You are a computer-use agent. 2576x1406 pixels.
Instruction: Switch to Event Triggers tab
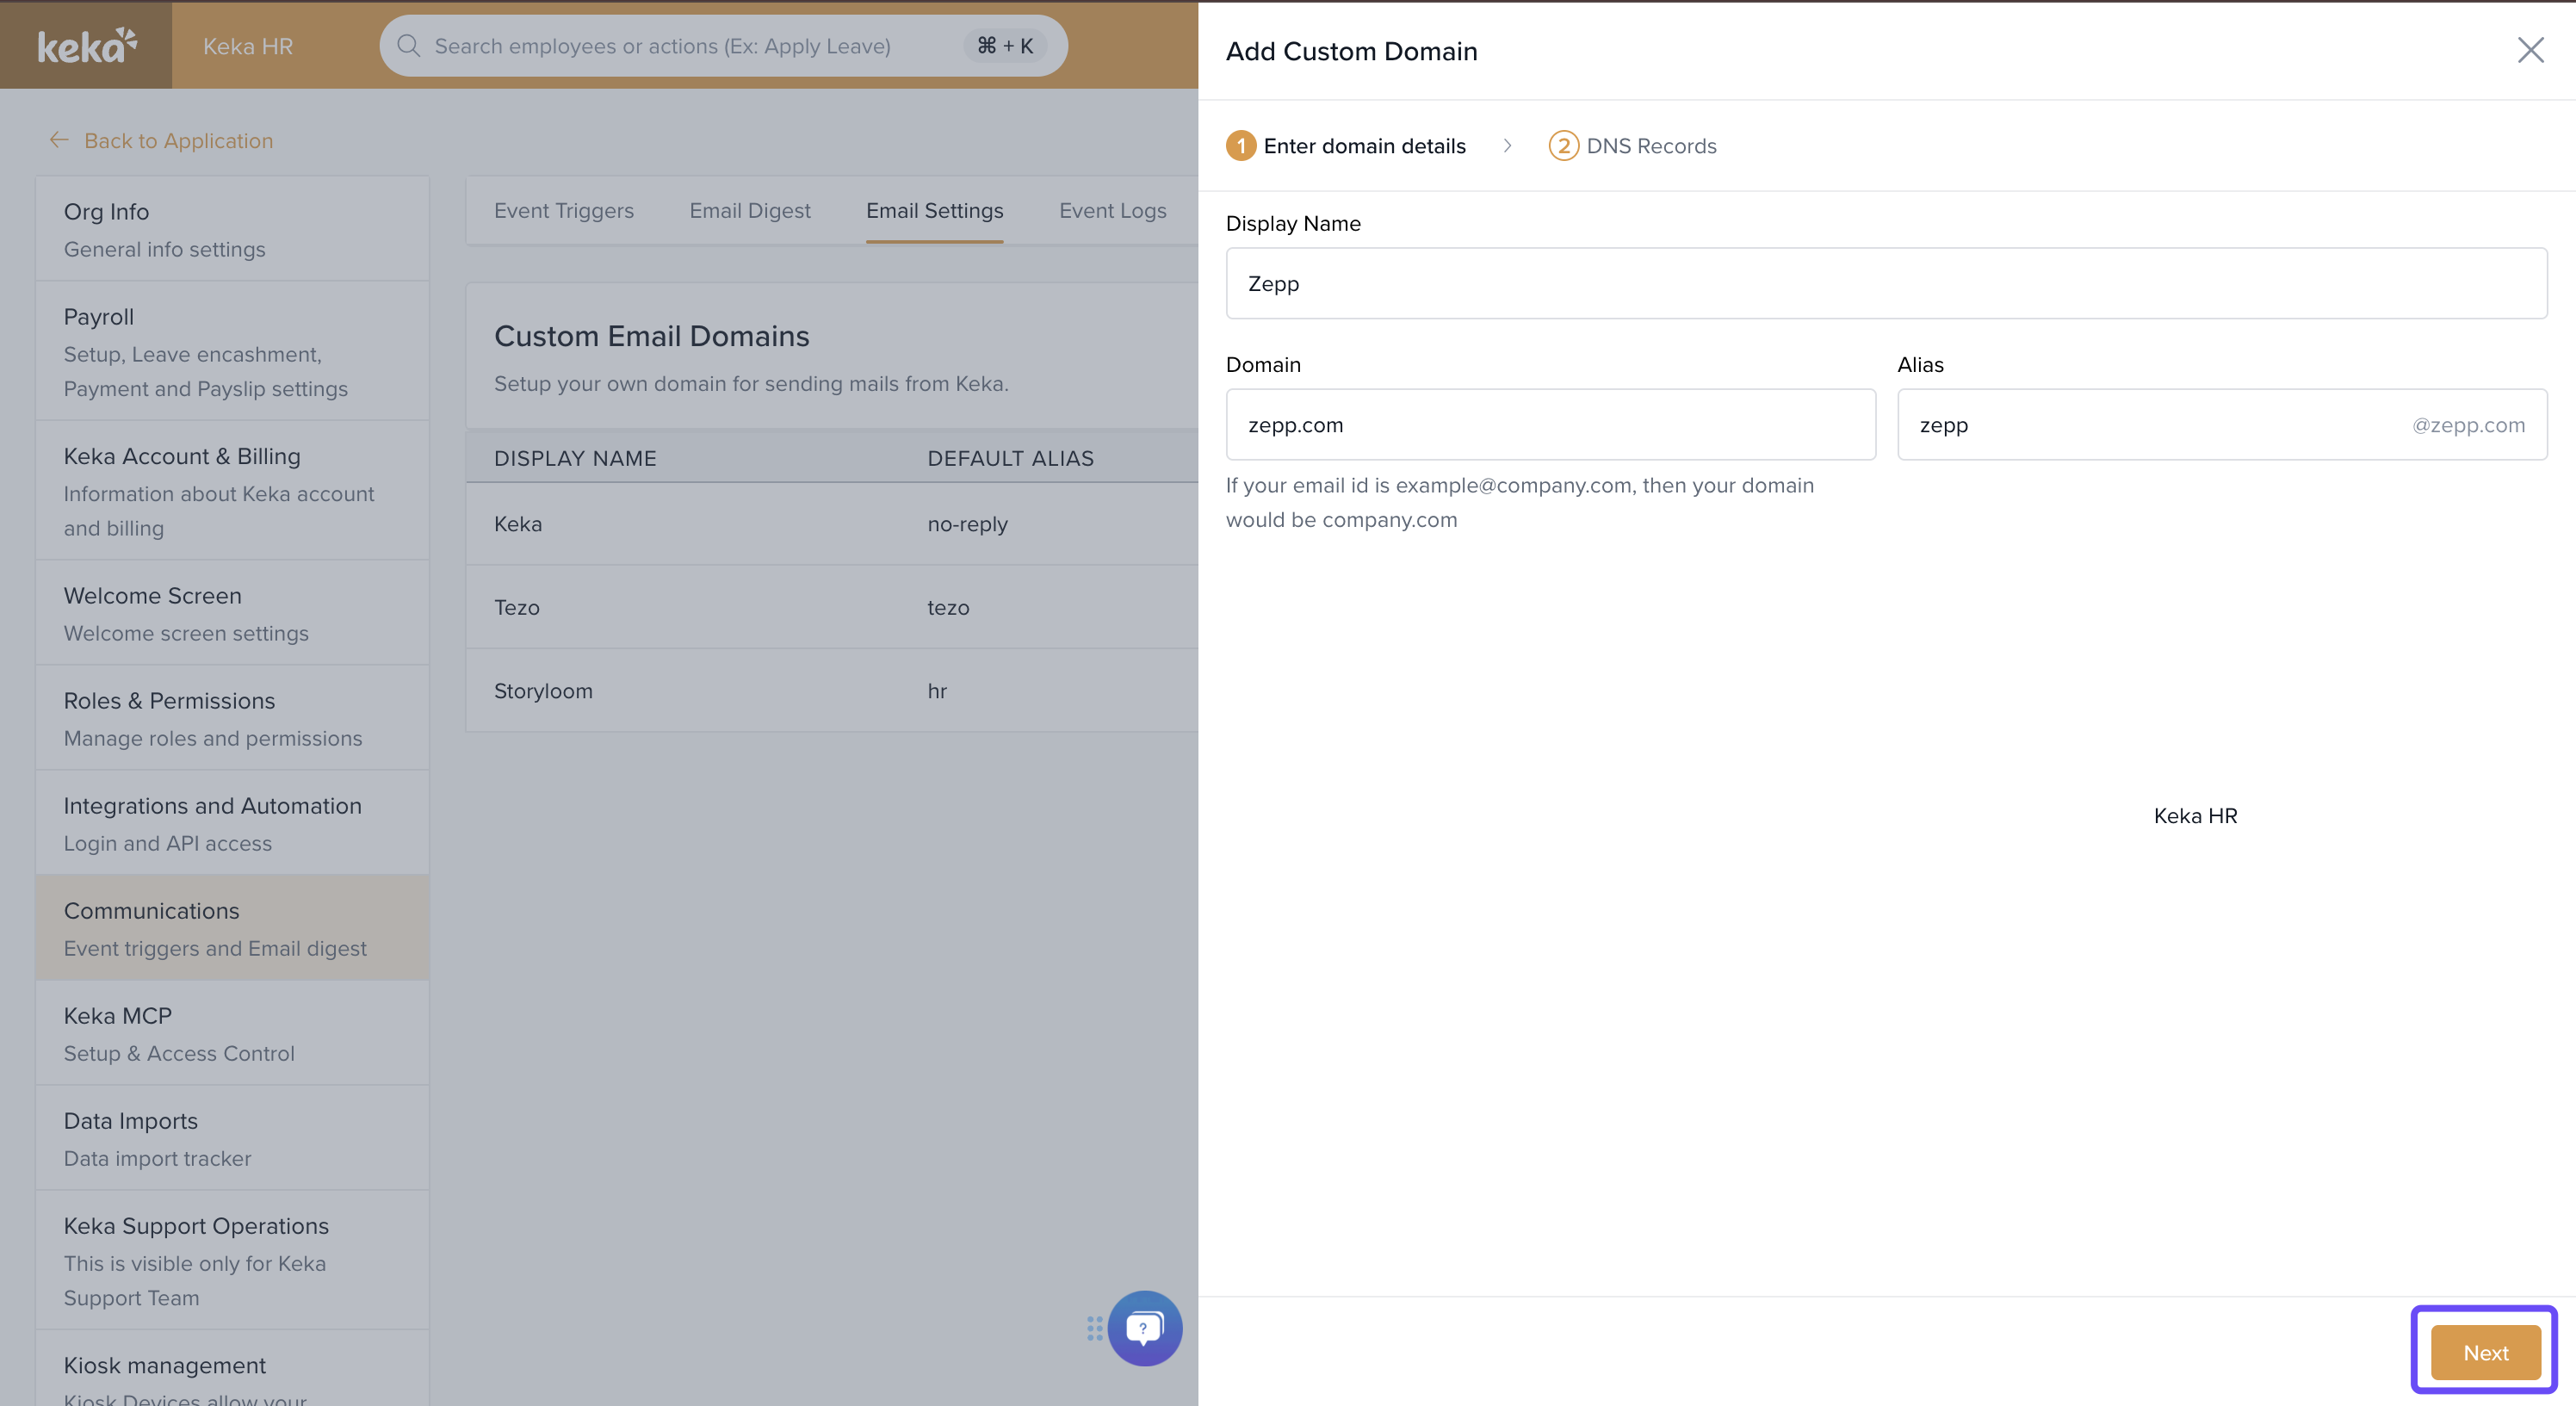point(564,211)
